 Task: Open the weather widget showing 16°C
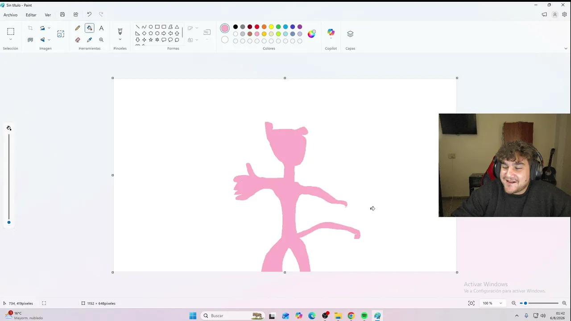(x=23, y=315)
